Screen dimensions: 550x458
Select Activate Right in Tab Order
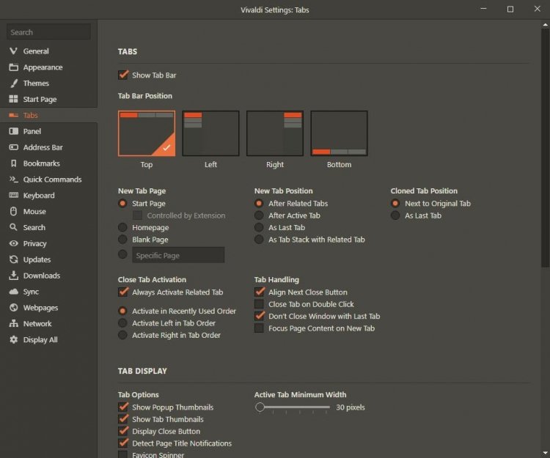pos(122,335)
